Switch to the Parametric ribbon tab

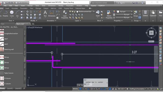pyautogui.click(x=24, y=8)
